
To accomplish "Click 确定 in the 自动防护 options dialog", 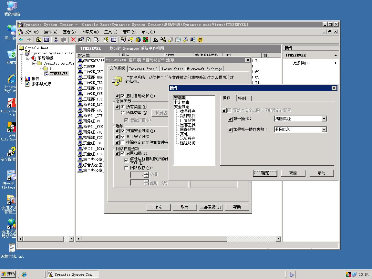I will coord(159,207).
